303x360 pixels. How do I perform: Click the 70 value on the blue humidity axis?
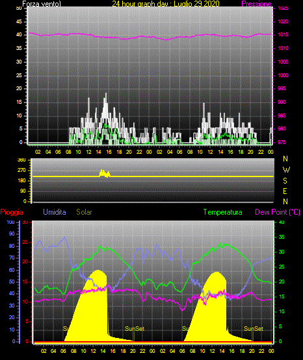tap(12, 258)
